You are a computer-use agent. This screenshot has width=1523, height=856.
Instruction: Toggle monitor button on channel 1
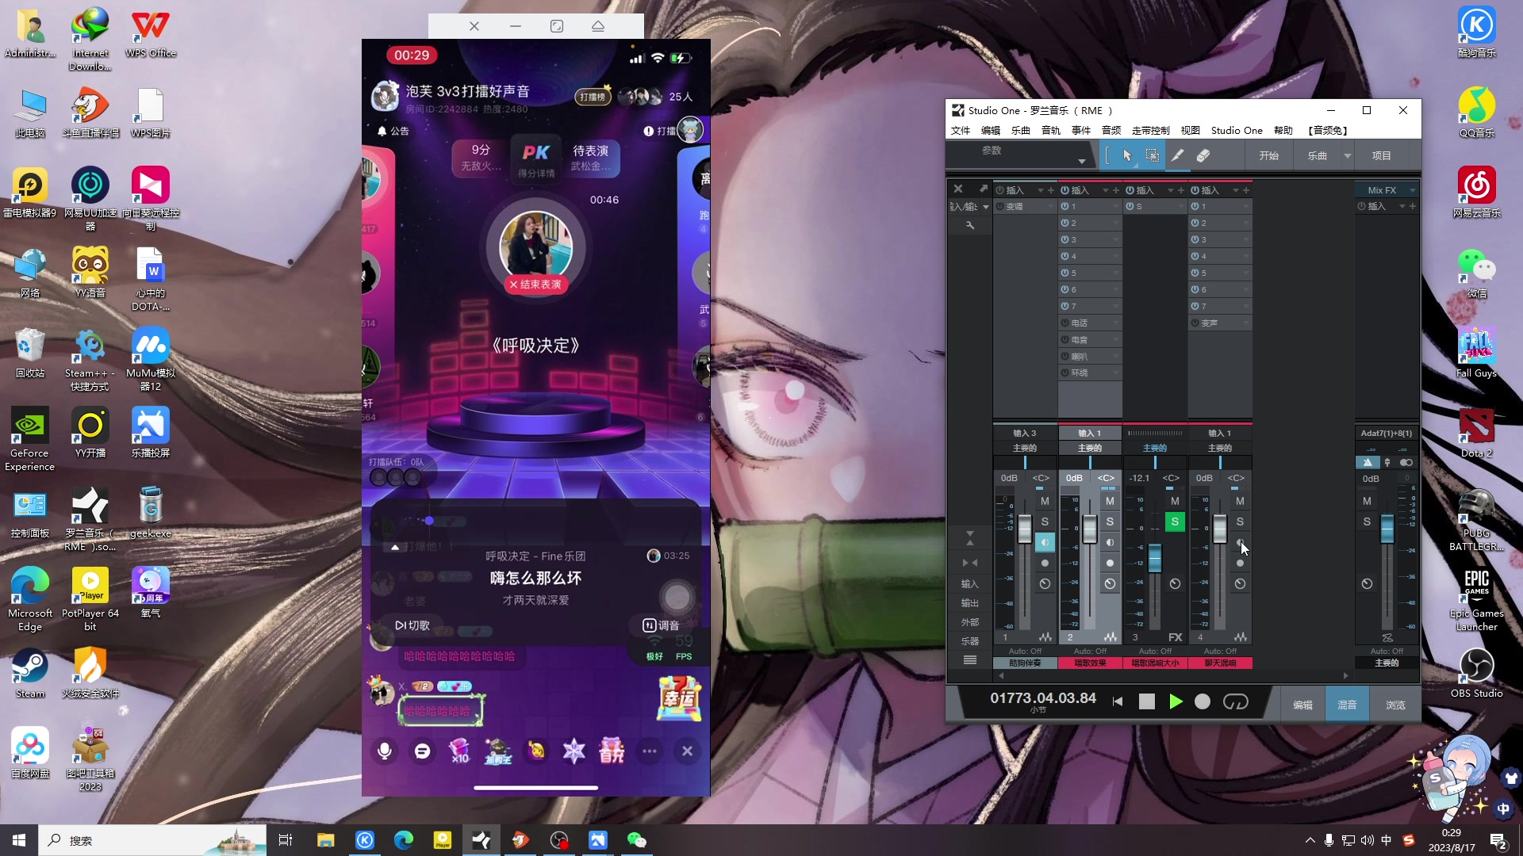pos(1045,542)
